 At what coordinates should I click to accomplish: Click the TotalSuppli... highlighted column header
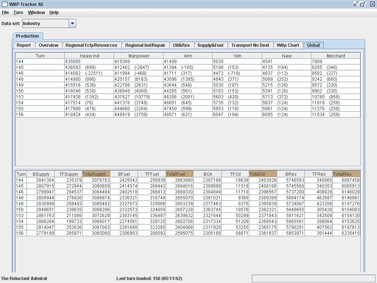[x=96, y=174]
